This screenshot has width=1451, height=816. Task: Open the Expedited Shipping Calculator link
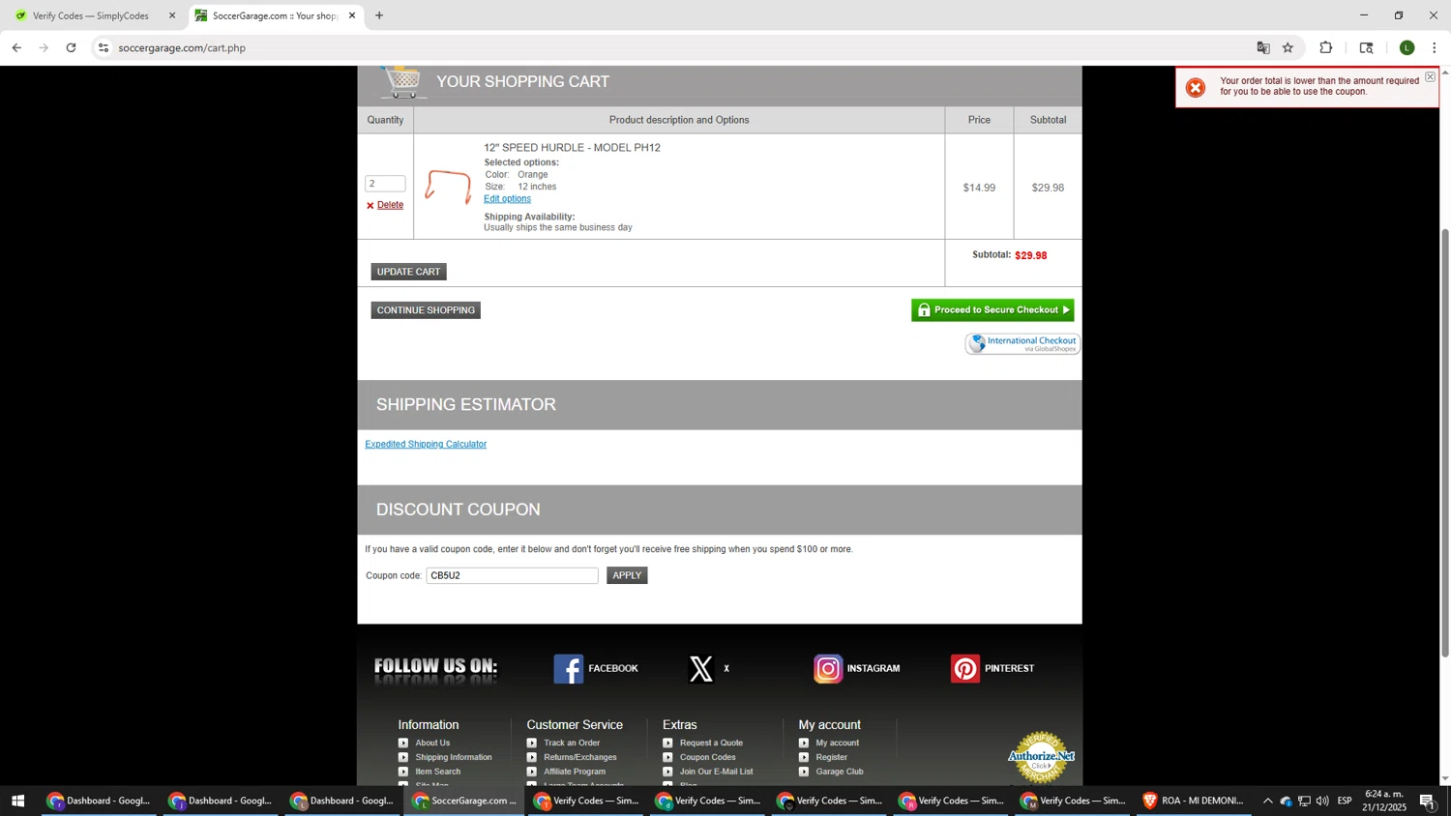426,445
